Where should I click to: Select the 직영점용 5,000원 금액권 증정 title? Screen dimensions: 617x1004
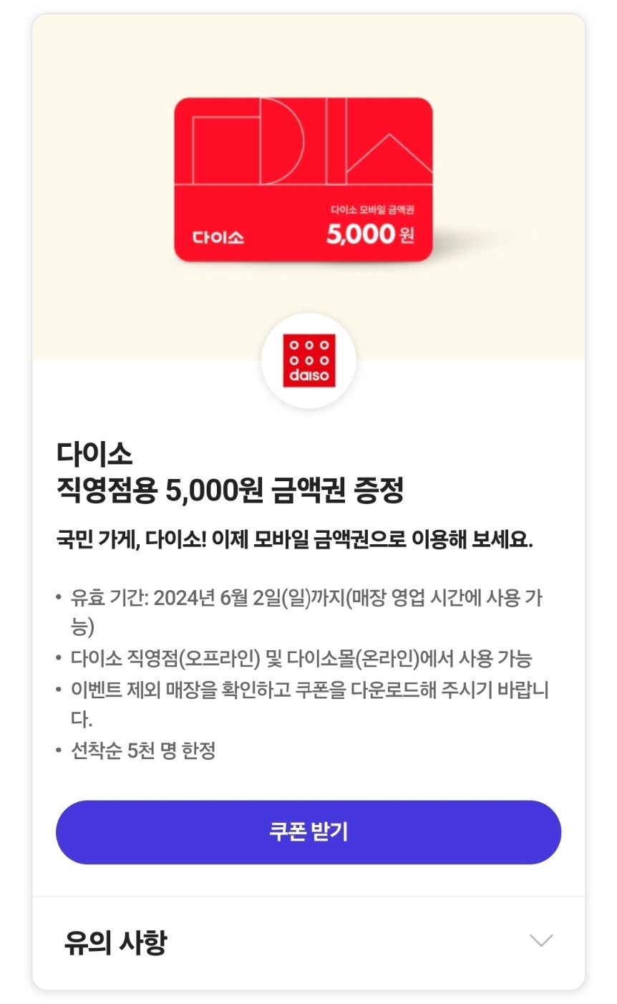(230, 491)
